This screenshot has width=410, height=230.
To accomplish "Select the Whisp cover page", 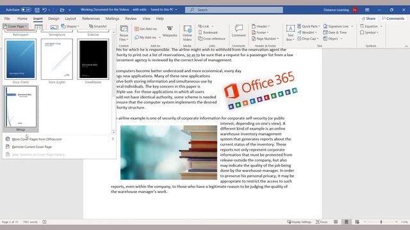I will (20, 109).
